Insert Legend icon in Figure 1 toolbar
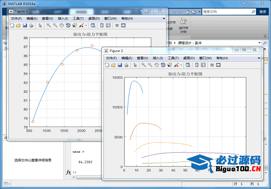 coord(108,25)
